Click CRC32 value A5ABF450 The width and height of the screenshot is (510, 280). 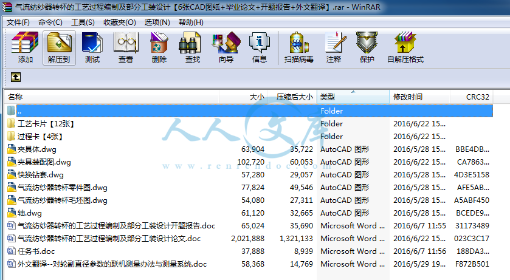472,200
